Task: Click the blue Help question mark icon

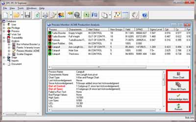Action: click(144, 15)
